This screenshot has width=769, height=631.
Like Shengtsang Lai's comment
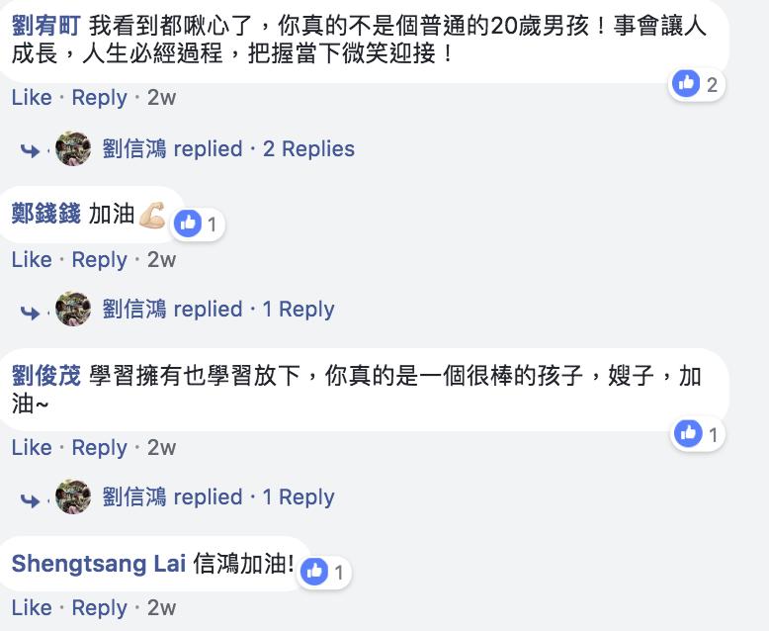click(32, 608)
